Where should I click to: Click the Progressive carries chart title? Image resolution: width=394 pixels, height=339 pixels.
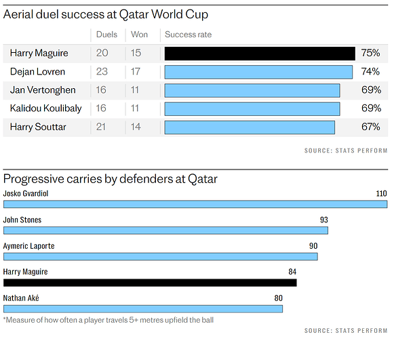[111, 179]
